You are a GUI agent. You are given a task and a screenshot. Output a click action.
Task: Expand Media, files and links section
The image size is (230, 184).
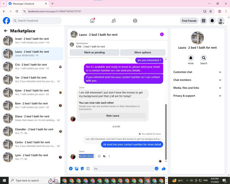[197, 88]
